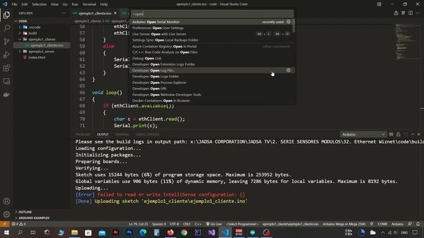Image resolution: width=424 pixels, height=238 pixels.
Task: Change C++ language mode in status bar
Action: point(197,224)
